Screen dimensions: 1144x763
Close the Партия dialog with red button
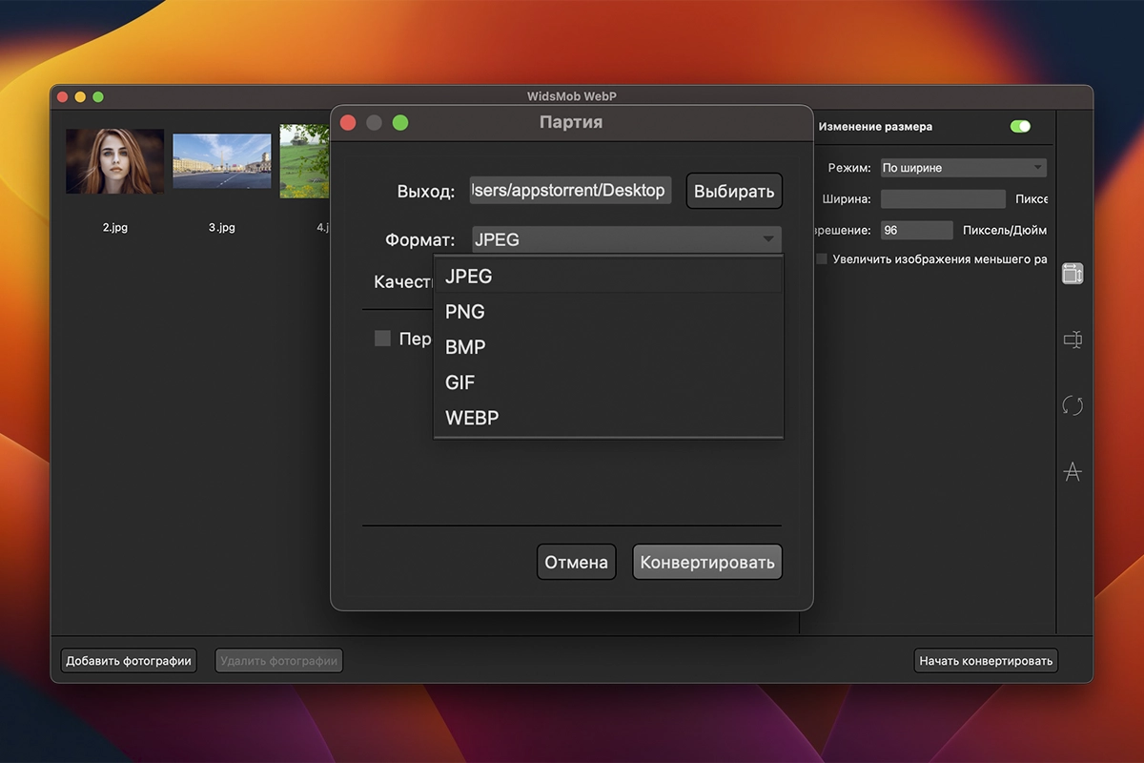coord(348,122)
